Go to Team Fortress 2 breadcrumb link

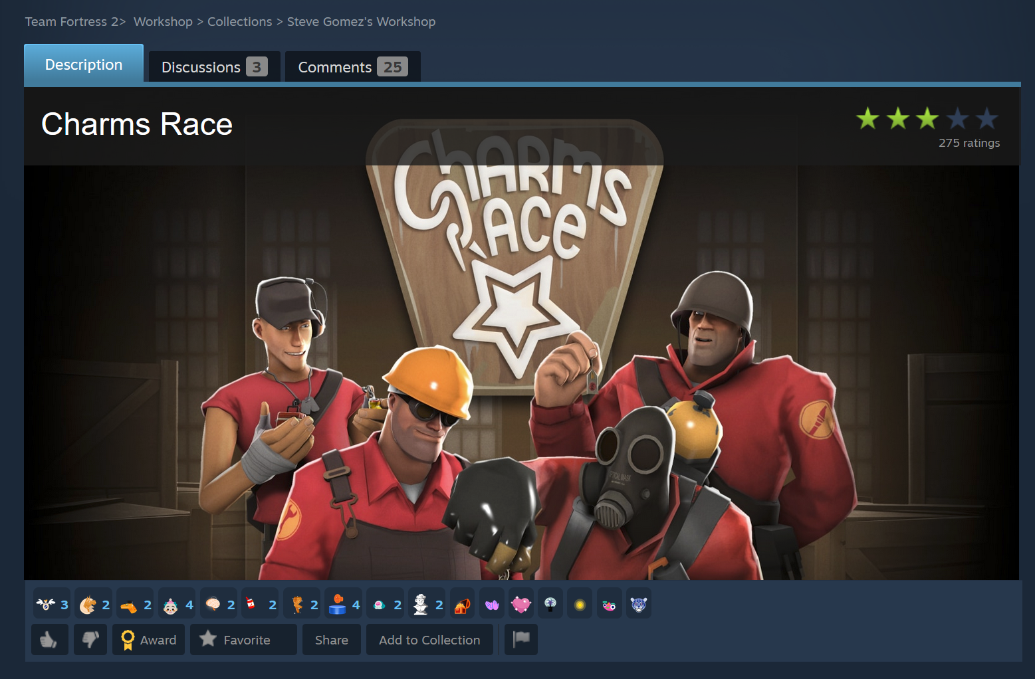(72, 21)
